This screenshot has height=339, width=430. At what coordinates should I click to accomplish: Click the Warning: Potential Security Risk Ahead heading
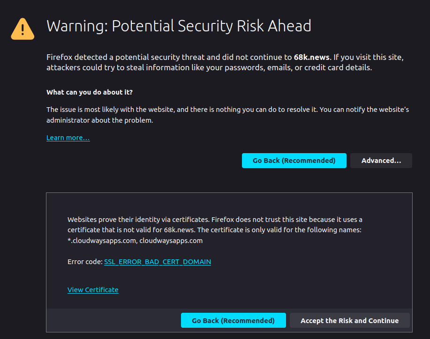pos(179,26)
